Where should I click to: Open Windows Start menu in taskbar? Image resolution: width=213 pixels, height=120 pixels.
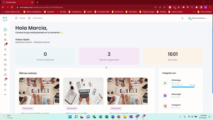(70, 117)
